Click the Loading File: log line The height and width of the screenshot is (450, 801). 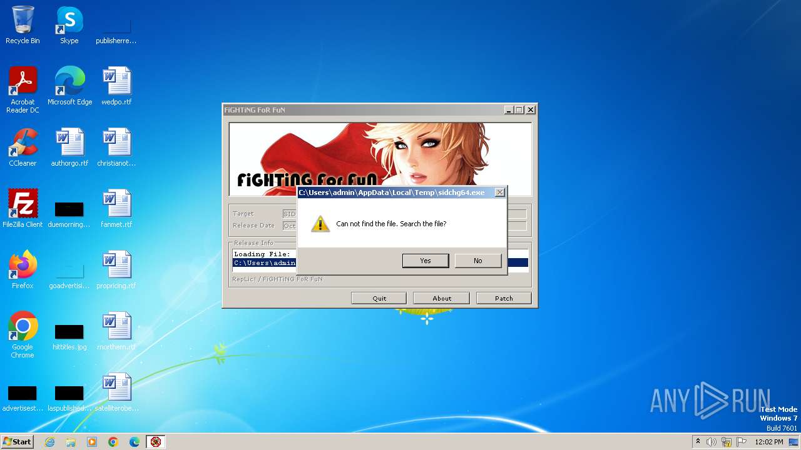262,254
